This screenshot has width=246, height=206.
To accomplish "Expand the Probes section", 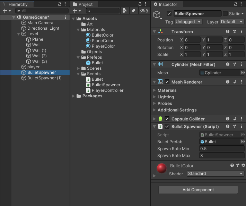I will point(155,103).
